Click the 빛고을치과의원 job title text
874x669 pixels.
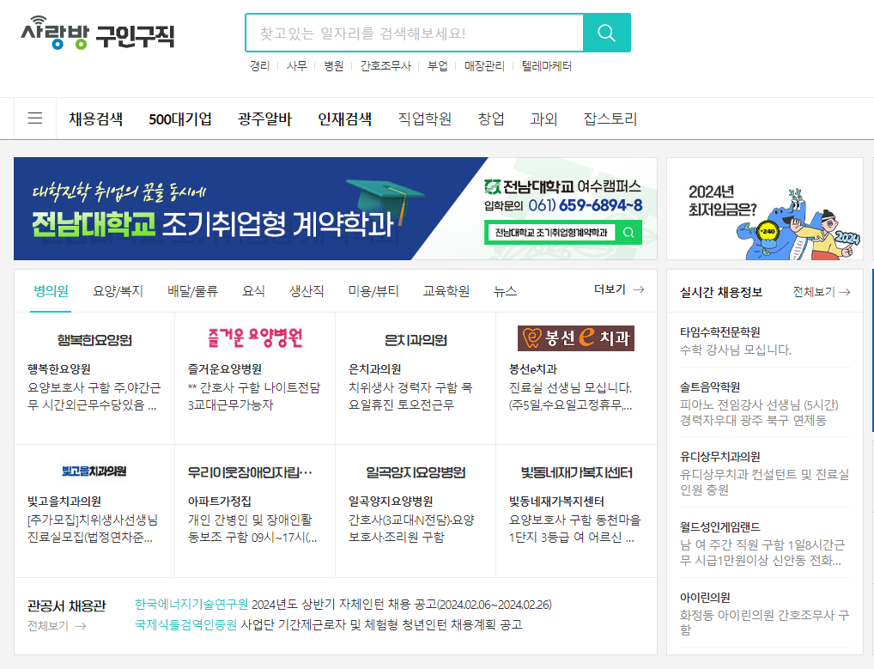point(64,502)
